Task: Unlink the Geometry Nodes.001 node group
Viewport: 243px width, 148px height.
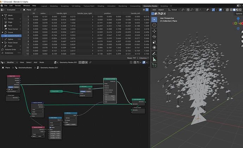Action: pos(86,62)
